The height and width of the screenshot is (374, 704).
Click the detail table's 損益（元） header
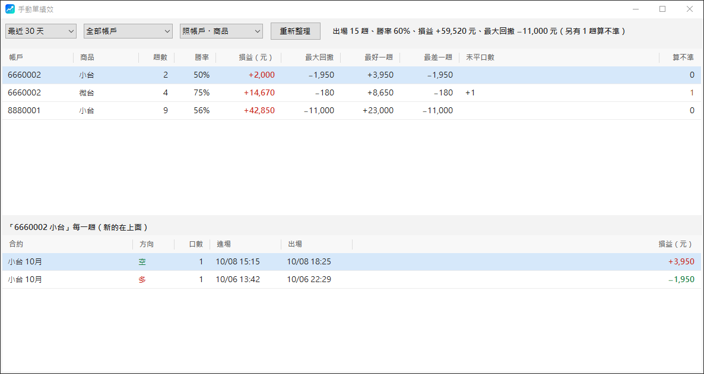tap(676, 244)
